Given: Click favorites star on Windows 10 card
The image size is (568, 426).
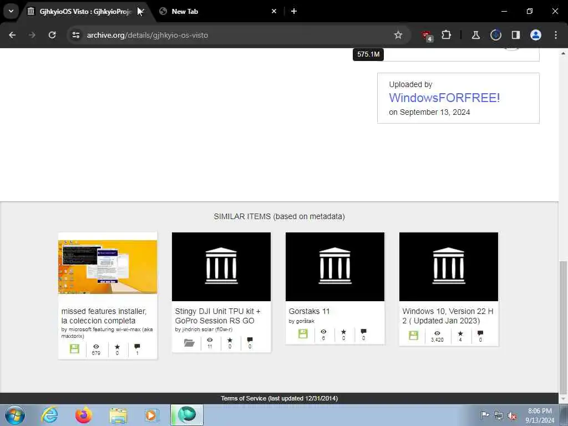Looking at the screenshot, I should pos(460,333).
